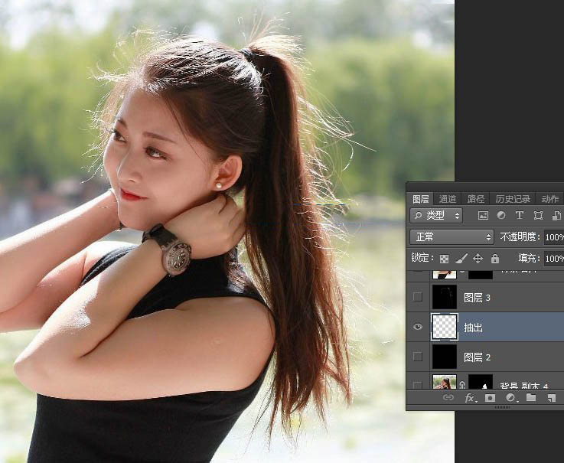Show the 图层 2 layer
The width and height of the screenshot is (564, 463).
418,357
